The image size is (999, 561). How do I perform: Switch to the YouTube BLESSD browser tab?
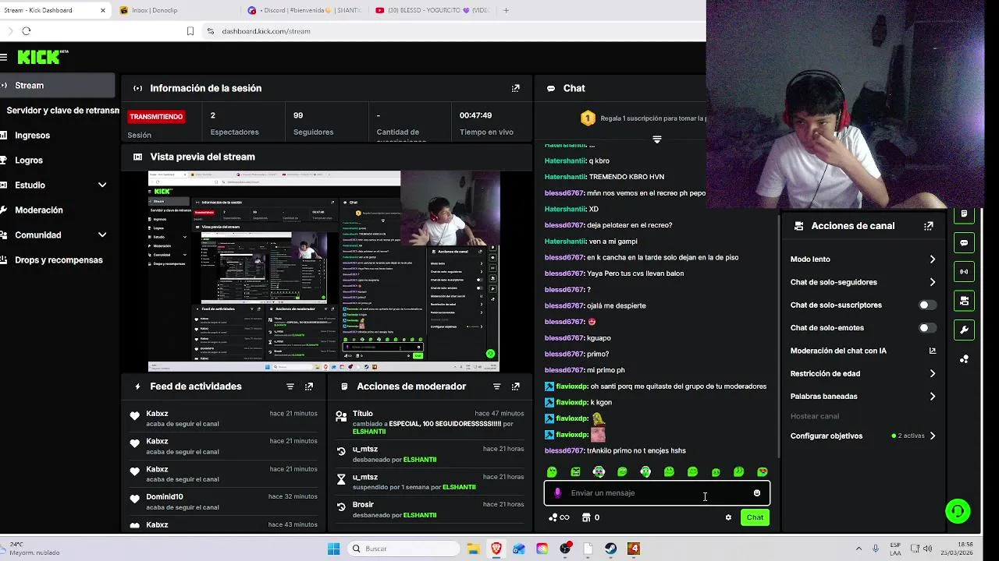432,10
